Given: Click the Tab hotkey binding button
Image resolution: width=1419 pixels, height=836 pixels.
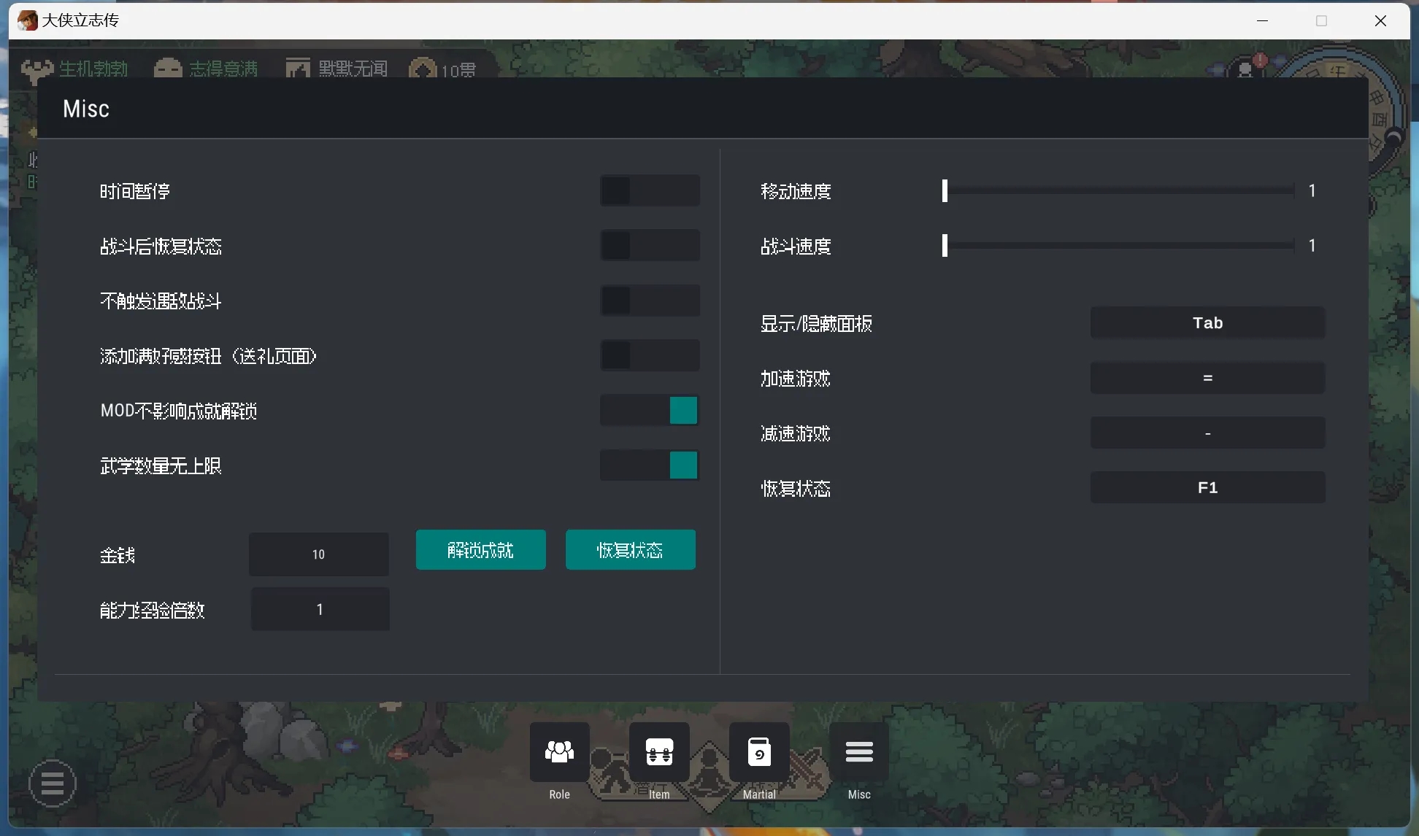Looking at the screenshot, I should pyautogui.click(x=1207, y=323).
